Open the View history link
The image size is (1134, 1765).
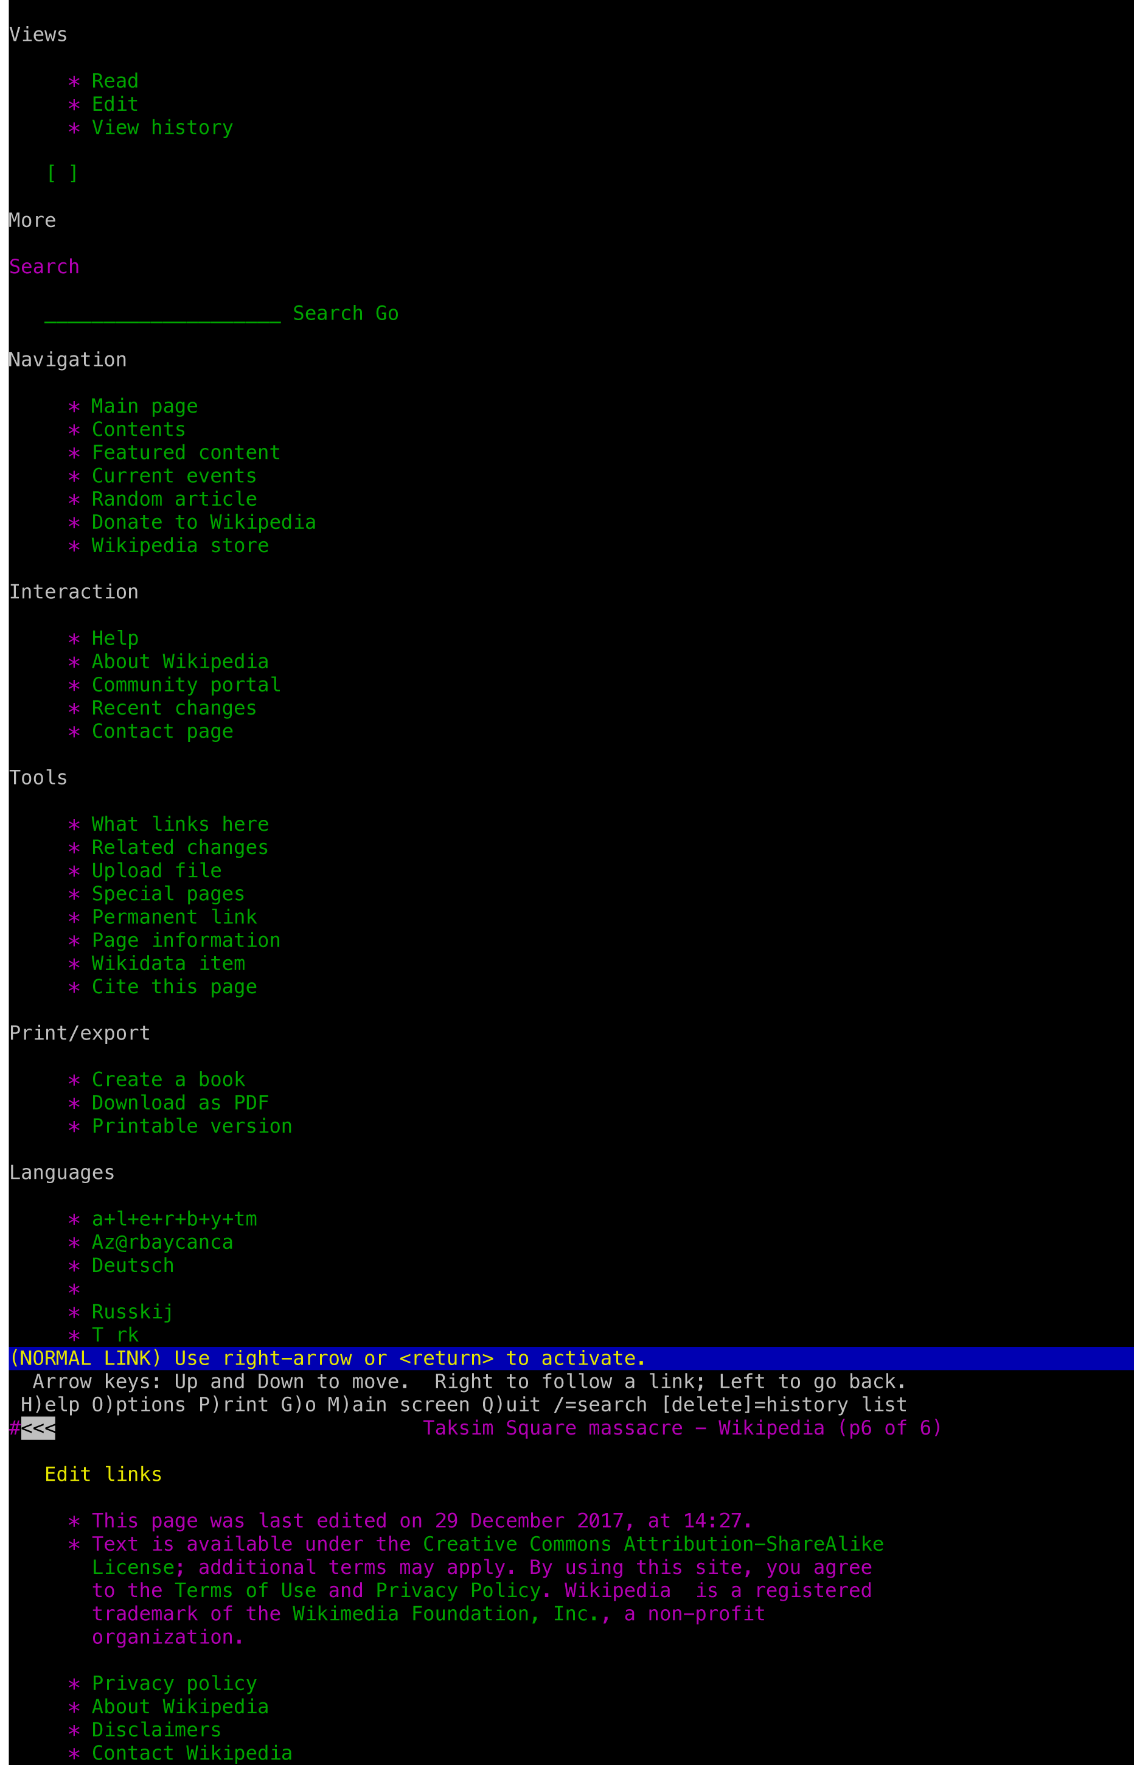pyautogui.click(x=162, y=127)
